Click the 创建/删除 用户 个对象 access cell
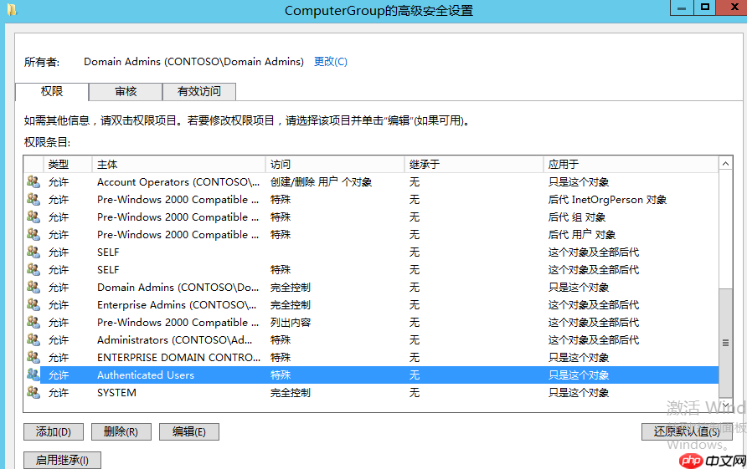 (x=321, y=181)
